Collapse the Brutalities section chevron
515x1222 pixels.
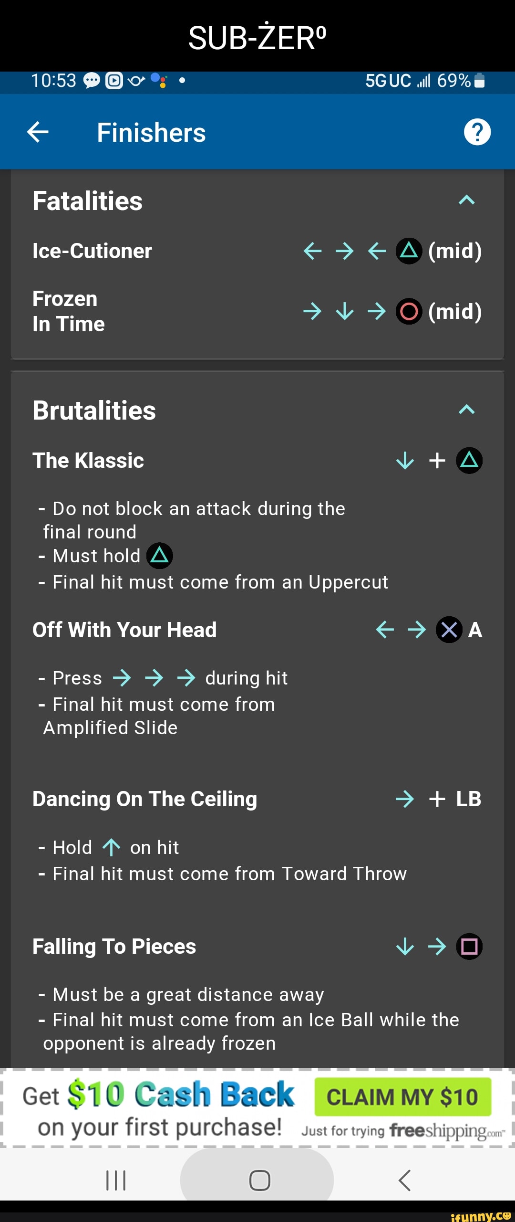click(x=466, y=410)
